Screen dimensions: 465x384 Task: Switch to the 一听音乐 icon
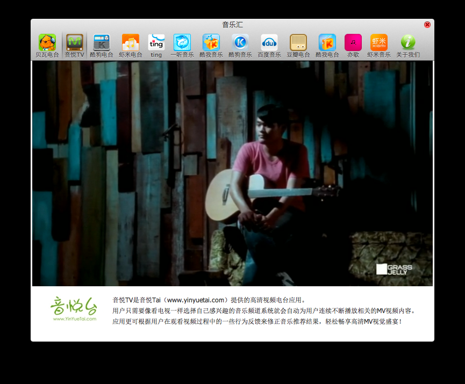click(182, 46)
